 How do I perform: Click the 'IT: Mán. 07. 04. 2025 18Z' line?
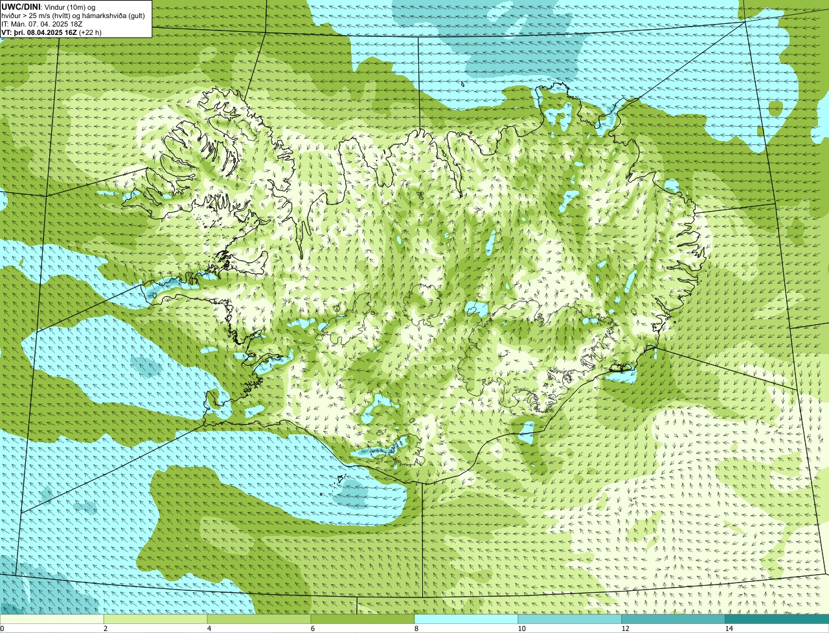point(42,24)
